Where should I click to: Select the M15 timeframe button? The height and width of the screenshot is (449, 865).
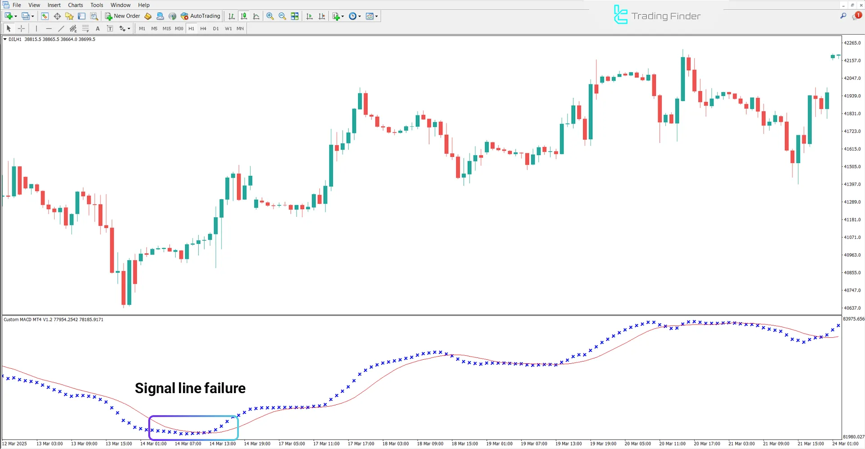click(x=166, y=28)
